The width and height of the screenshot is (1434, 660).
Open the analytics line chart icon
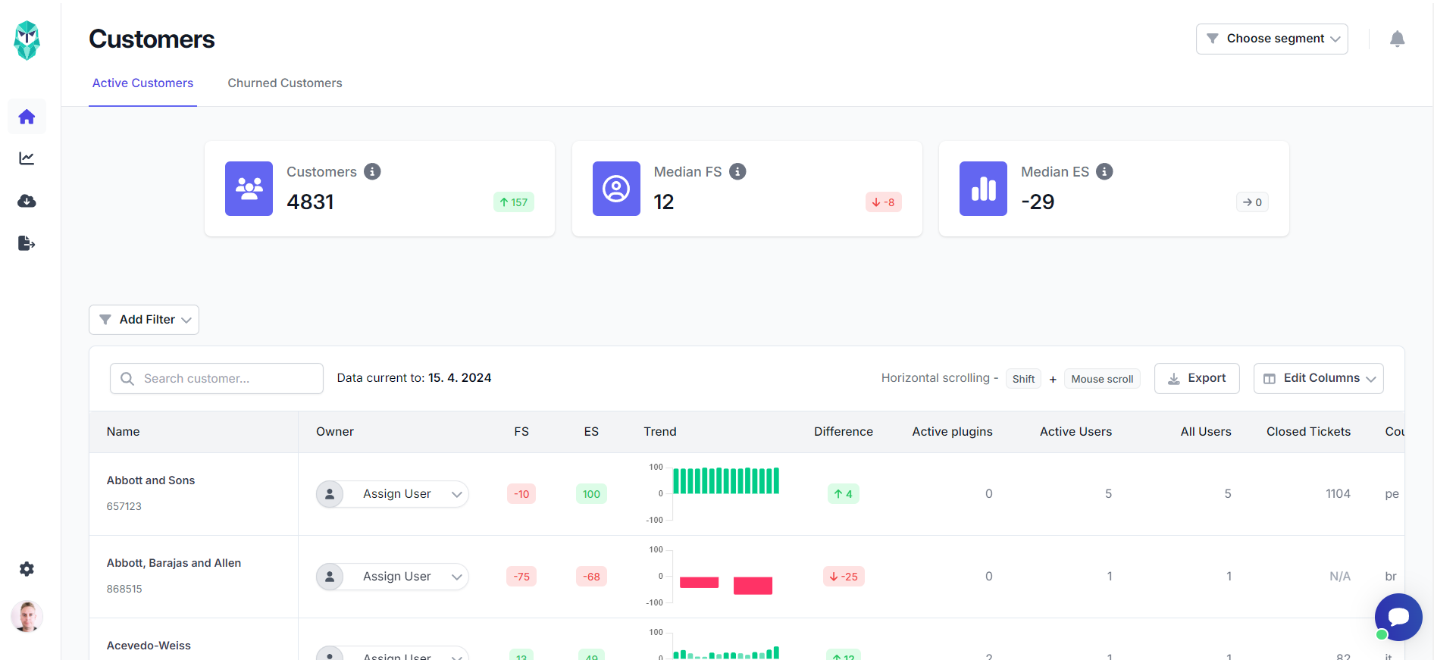pyautogui.click(x=27, y=158)
